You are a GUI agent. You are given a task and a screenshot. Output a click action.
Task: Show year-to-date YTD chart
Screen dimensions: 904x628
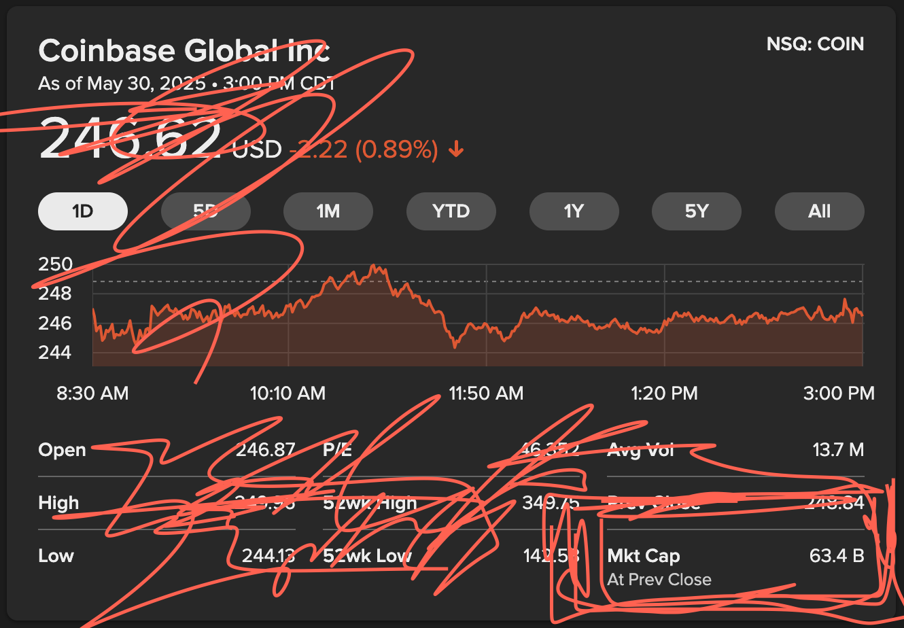pyautogui.click(x=451, y=211)
